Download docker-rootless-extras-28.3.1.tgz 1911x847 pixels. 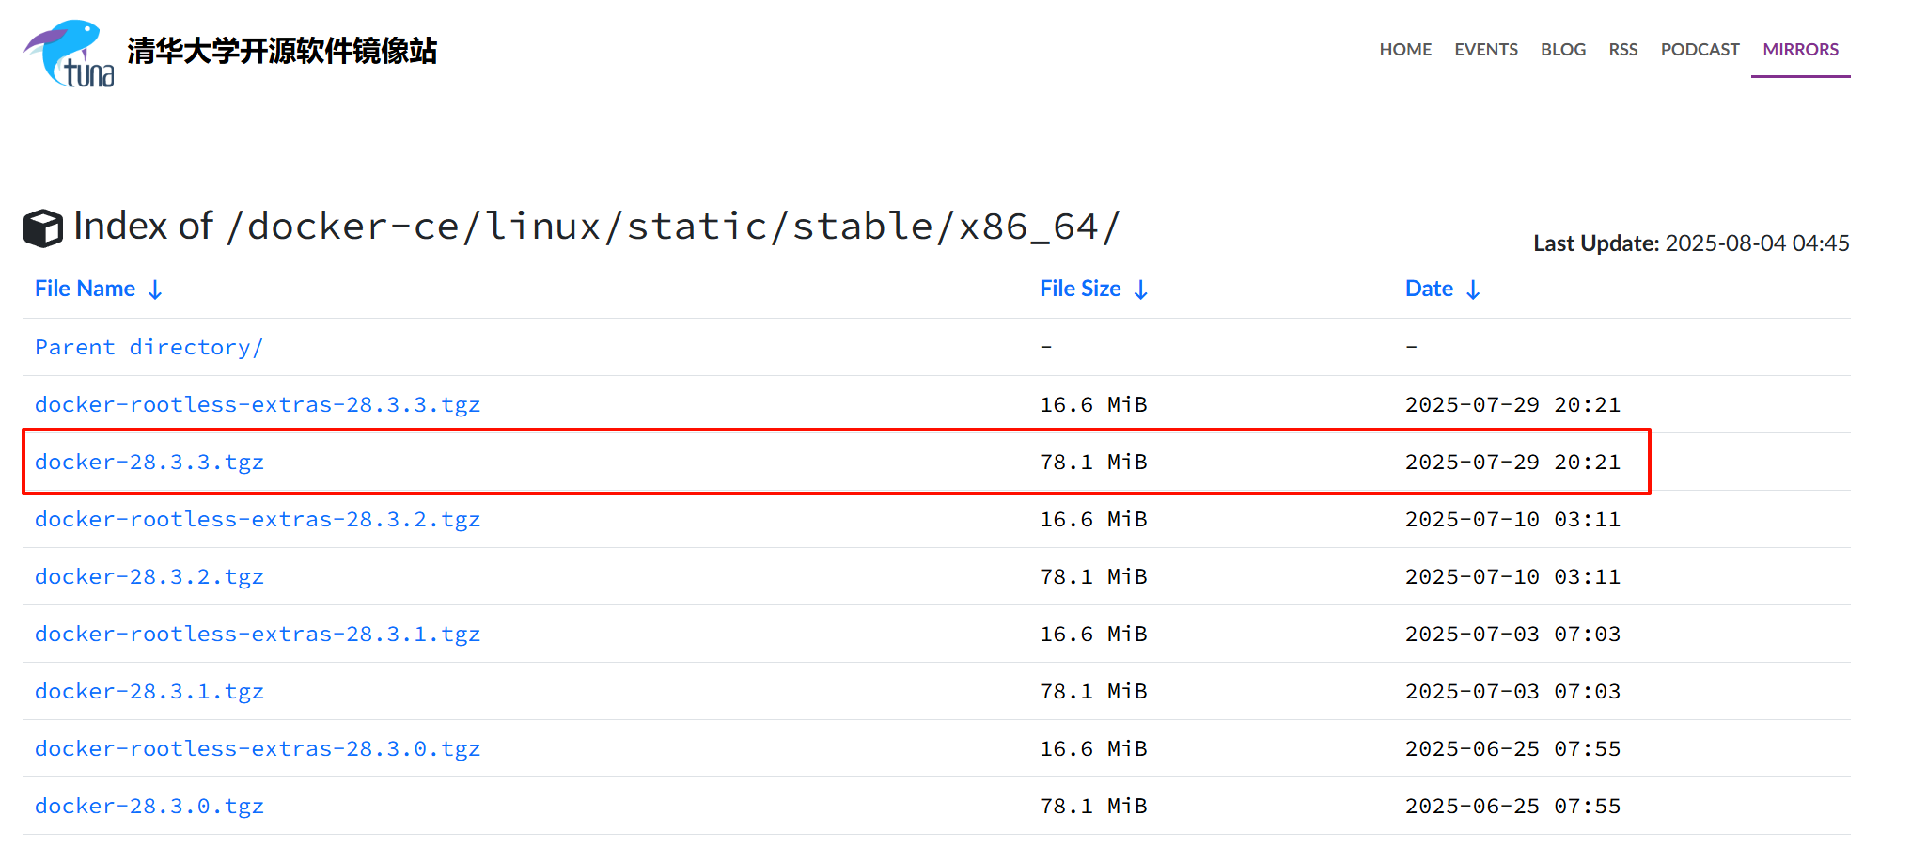(258, 635)
